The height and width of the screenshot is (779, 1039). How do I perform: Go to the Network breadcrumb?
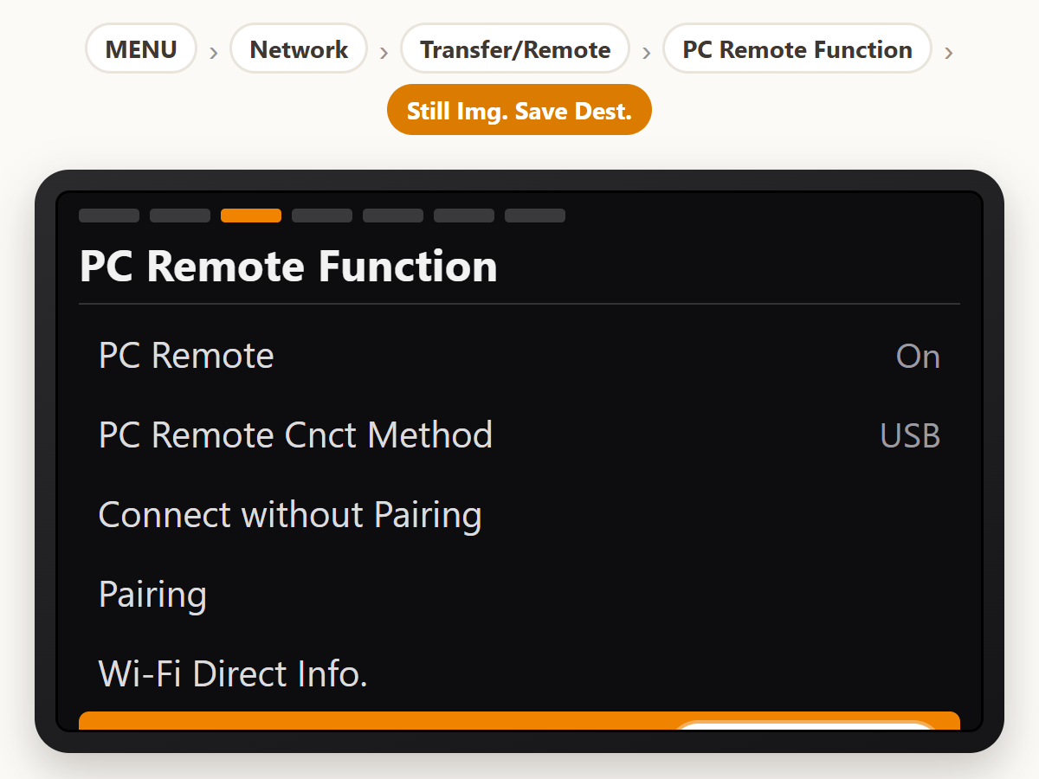click(x=299, y=49)
